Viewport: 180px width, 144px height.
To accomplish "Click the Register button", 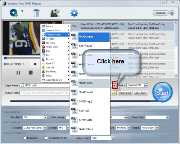I will [x=161, y=13].
